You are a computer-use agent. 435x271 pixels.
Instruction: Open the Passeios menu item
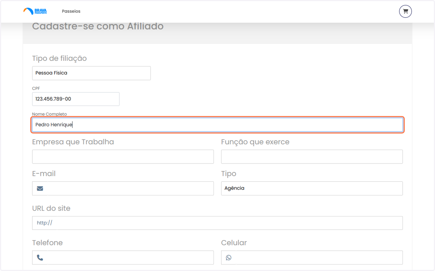(71, 11)
